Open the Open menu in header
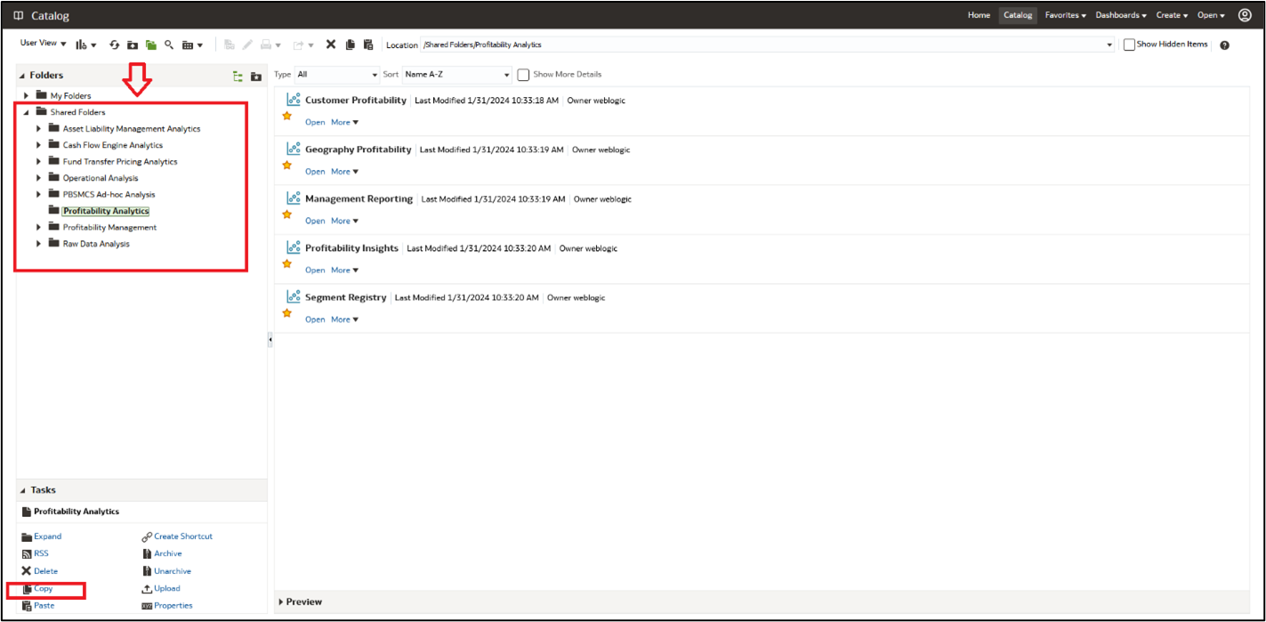 [x=1211, y=15]
